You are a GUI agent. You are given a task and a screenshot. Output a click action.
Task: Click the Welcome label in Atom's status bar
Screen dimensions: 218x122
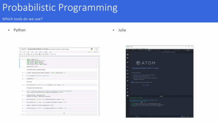pyautogui.click(x=137, y=117)
